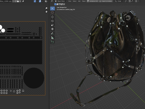
Task: Choose the Subtract selection mode icon
Action: click(x=60, y=4)
